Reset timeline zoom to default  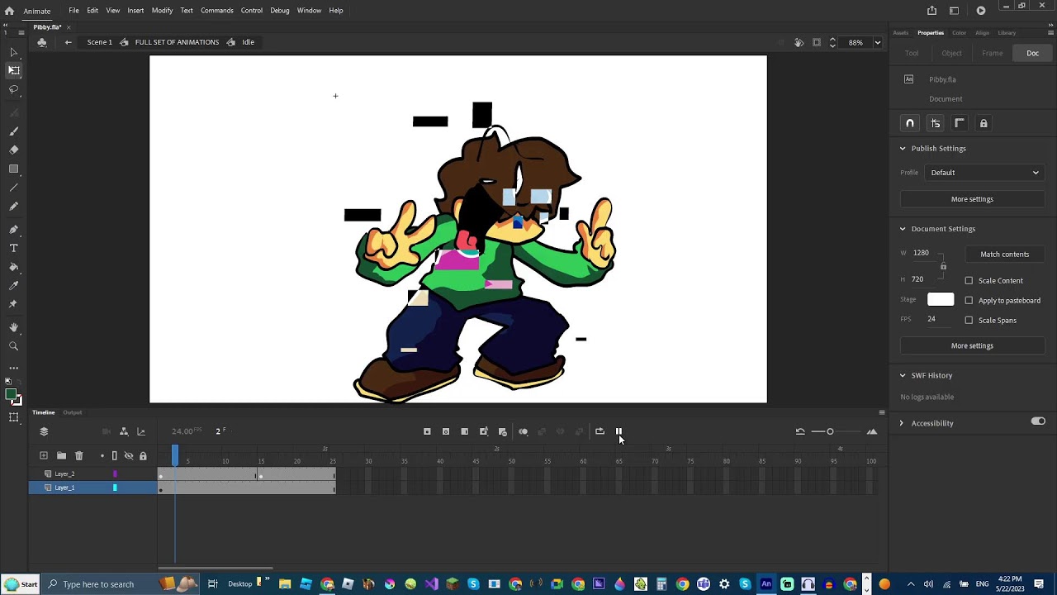click(800, 431)
